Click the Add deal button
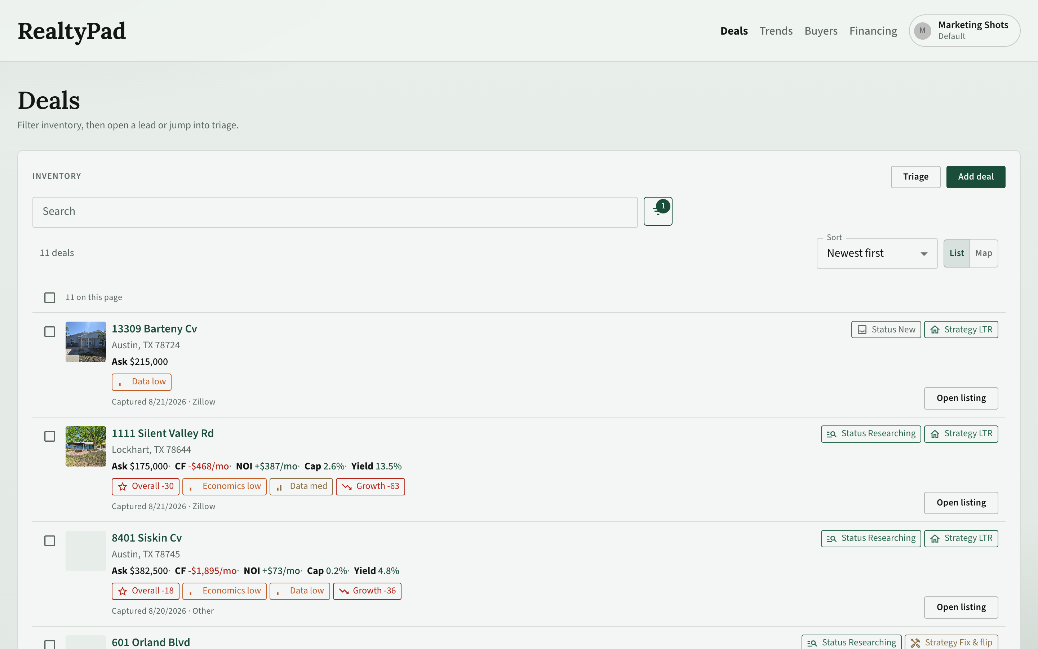1038x649 pixels. pyautogui.click(x=976, y=177)
